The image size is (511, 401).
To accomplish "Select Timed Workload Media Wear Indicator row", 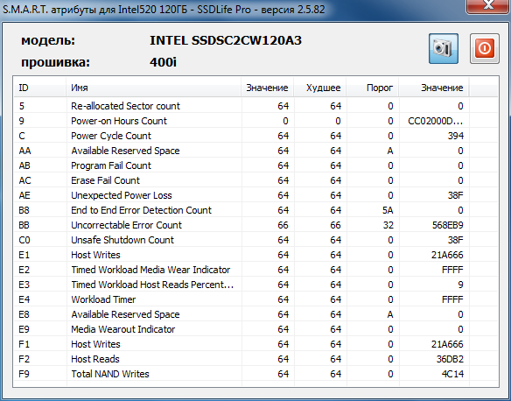I will 255,270.
